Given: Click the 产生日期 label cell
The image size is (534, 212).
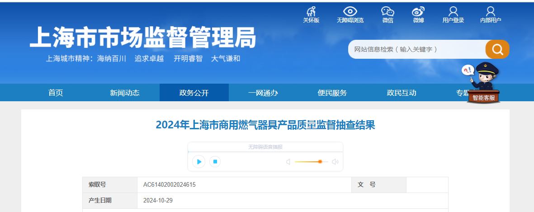Looking at the screenshot, I should coord(110,200).
